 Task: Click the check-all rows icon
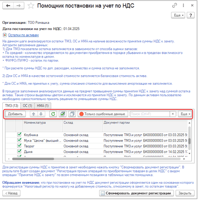63,114
